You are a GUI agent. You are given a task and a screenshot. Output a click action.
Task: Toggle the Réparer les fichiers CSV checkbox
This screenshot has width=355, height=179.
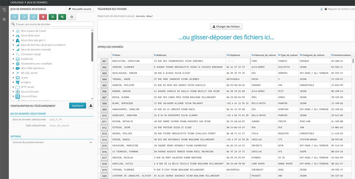(321, 9)
